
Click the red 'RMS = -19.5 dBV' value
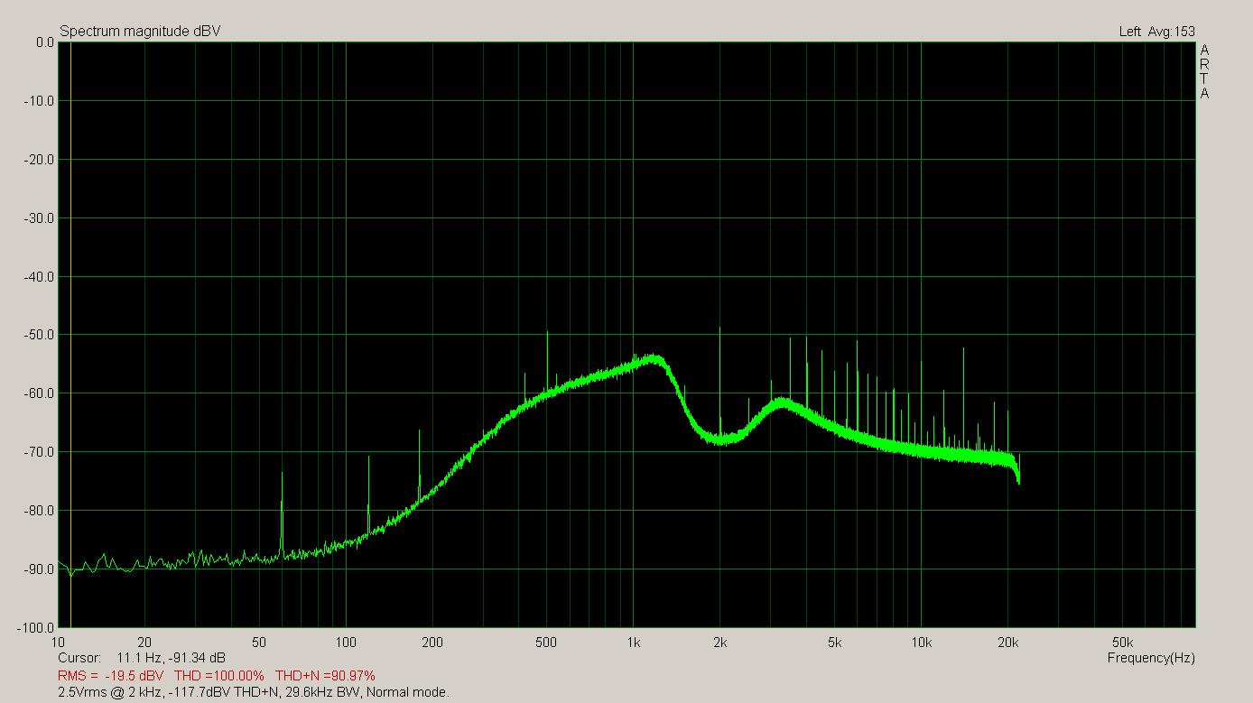pos(111,675)
